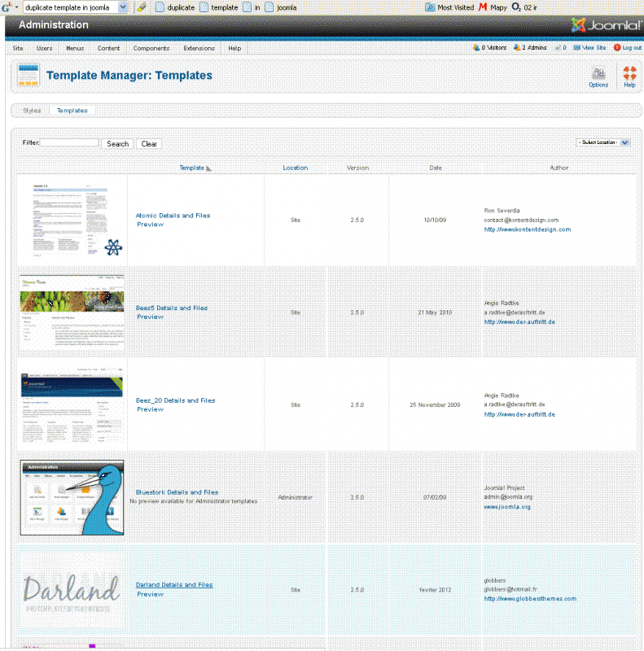Click the Template column sort arrow icon
This screenshot has width=644, height=651.
[208, 168]
